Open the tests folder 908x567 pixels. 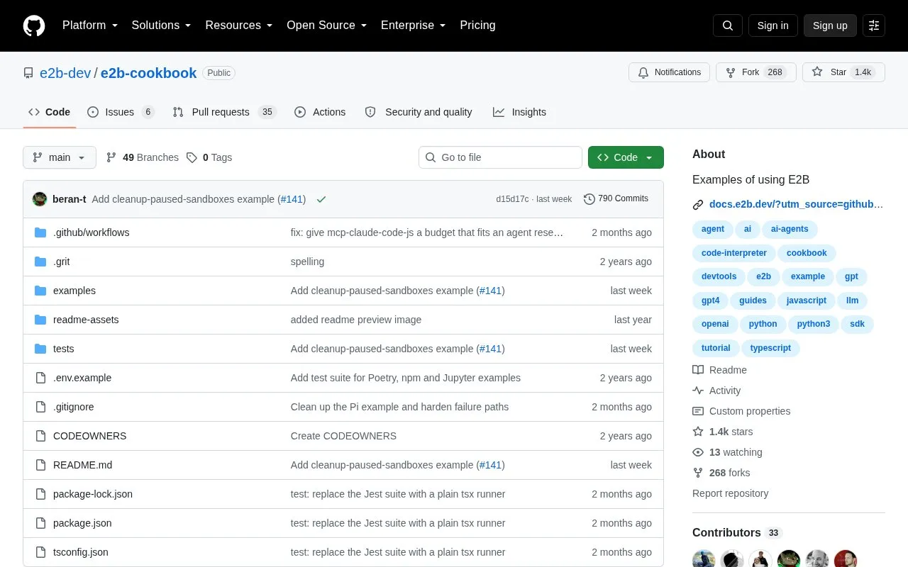(x=63, y=349)
